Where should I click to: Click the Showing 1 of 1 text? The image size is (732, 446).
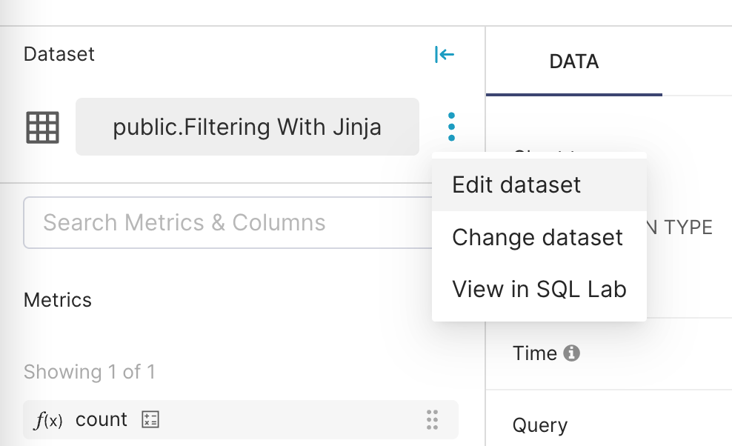point(90,372)
